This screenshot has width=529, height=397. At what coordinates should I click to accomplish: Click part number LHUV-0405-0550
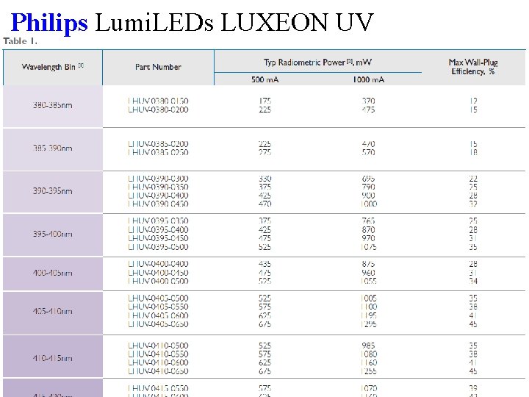coord(158,307)
